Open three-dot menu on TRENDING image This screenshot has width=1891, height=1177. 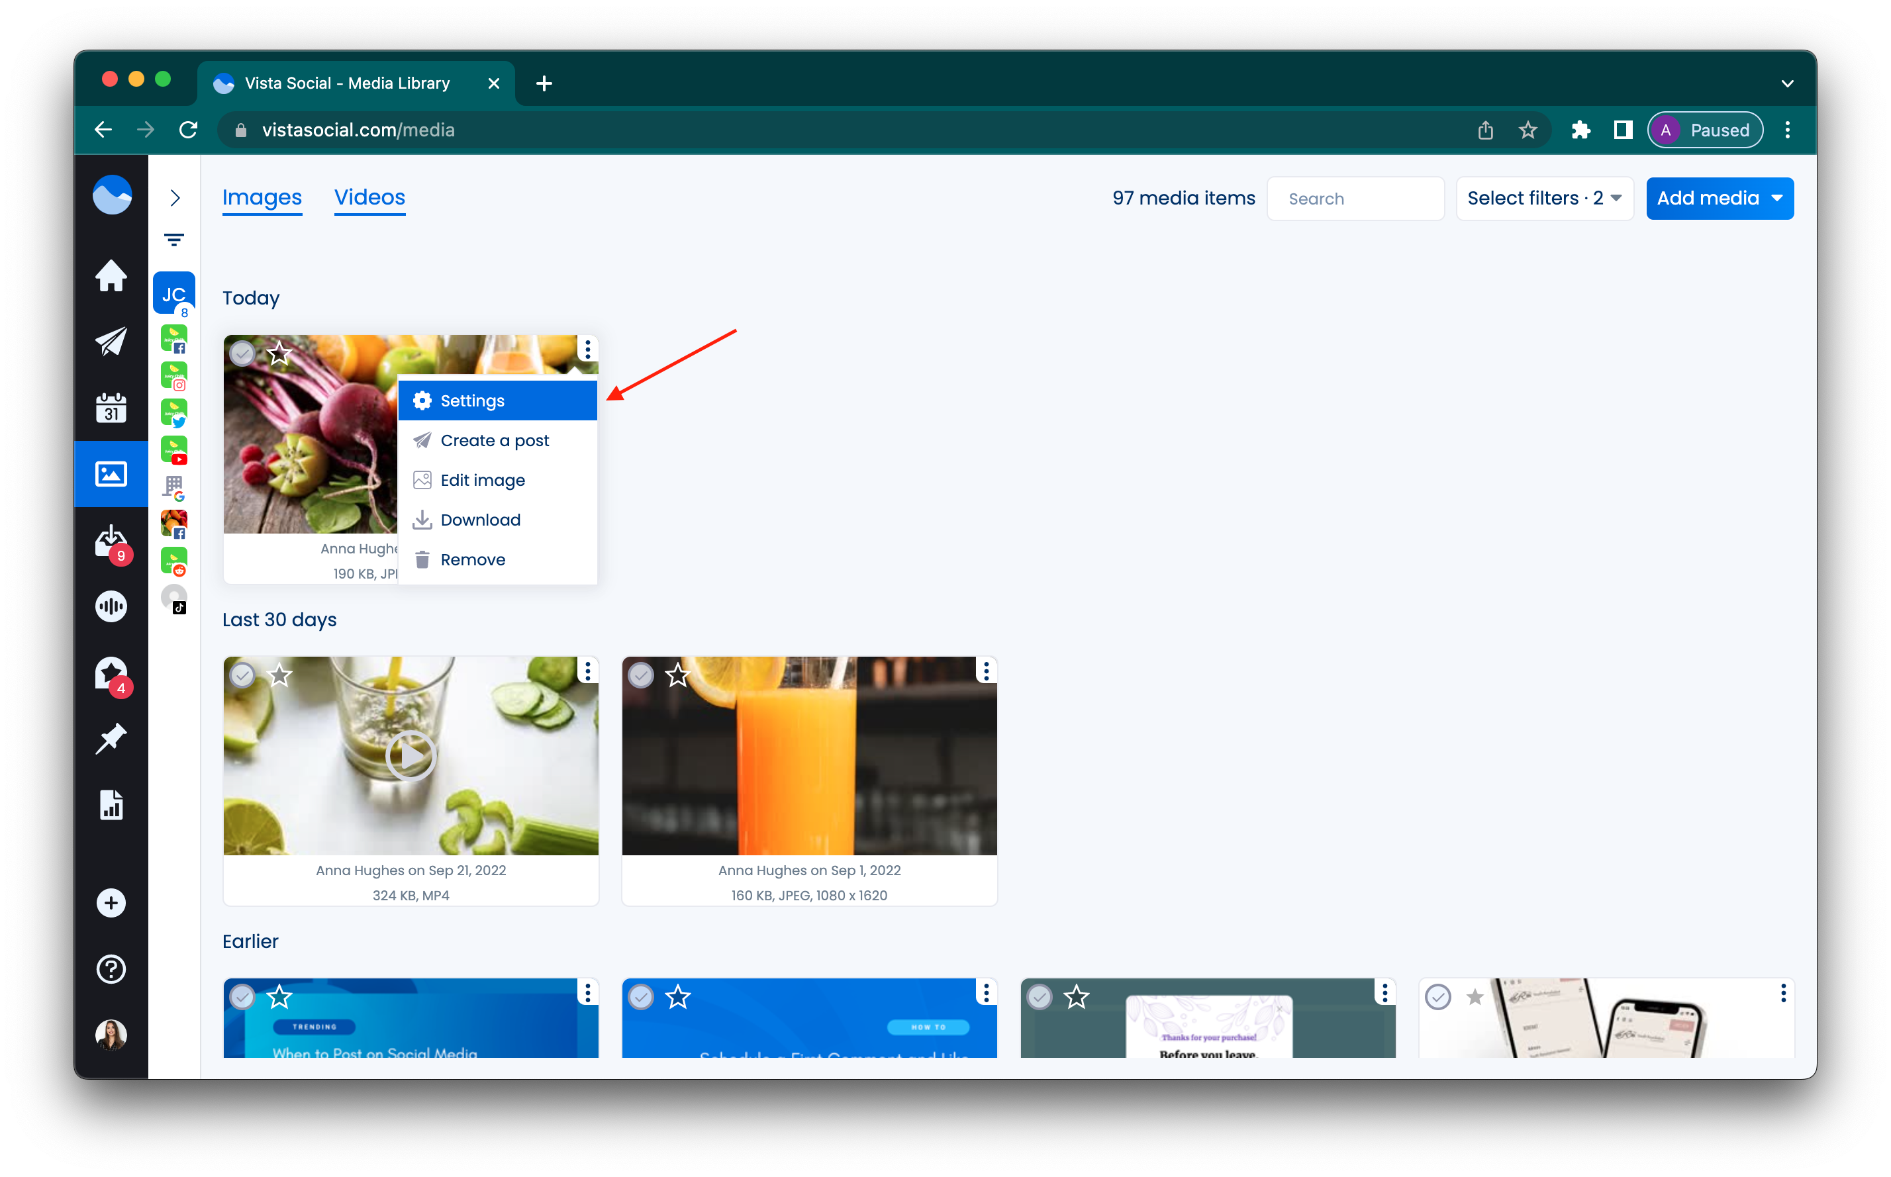588,992
